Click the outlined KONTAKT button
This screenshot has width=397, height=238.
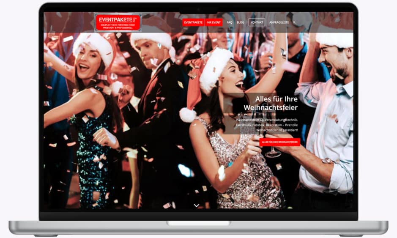pos(257,22)
